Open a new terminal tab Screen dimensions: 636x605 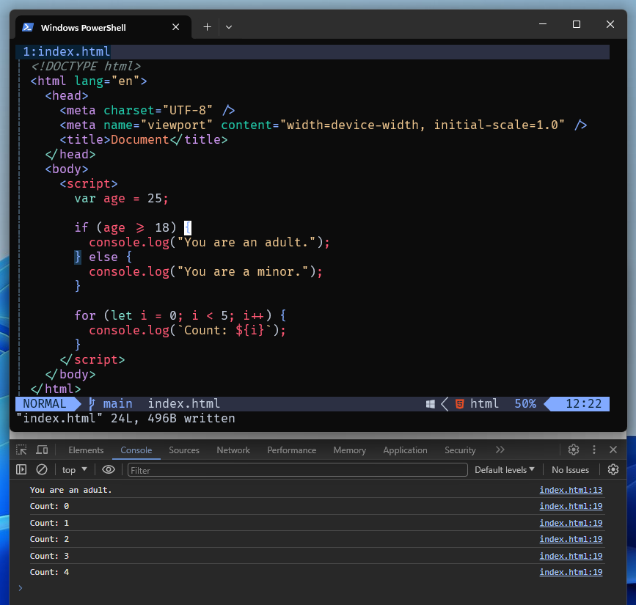tap(207, 27)
